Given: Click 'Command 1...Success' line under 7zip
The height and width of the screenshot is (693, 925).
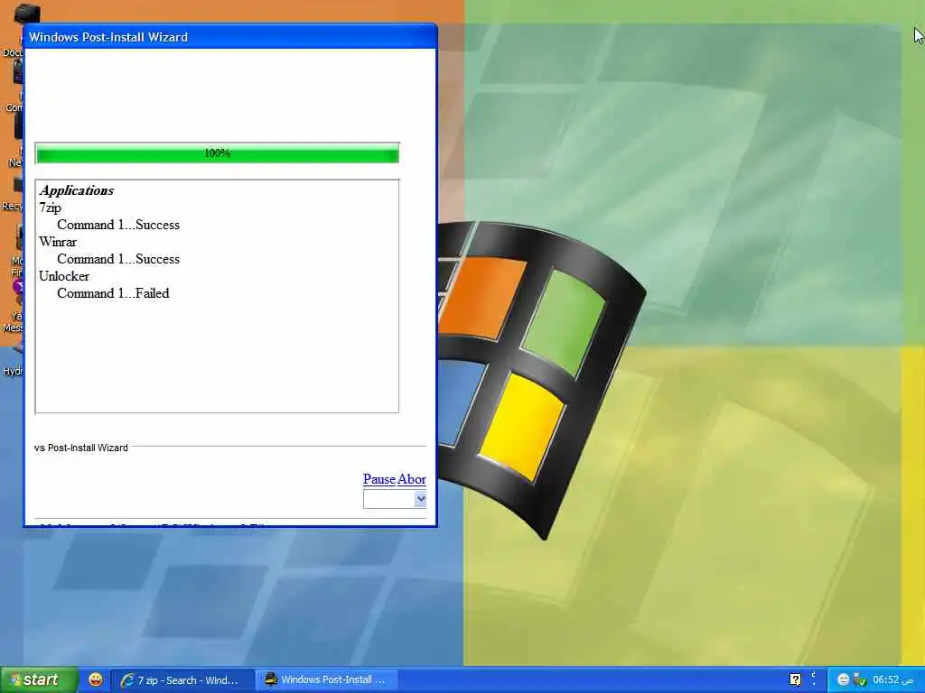Looking at the screenshot, I should click(x=118, y=225).
